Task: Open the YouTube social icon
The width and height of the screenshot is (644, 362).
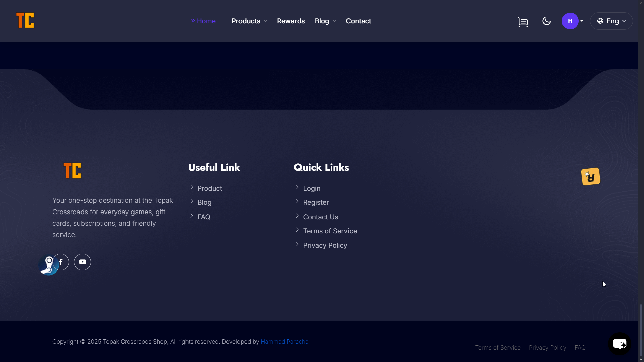Action: (x=83, y=262)
